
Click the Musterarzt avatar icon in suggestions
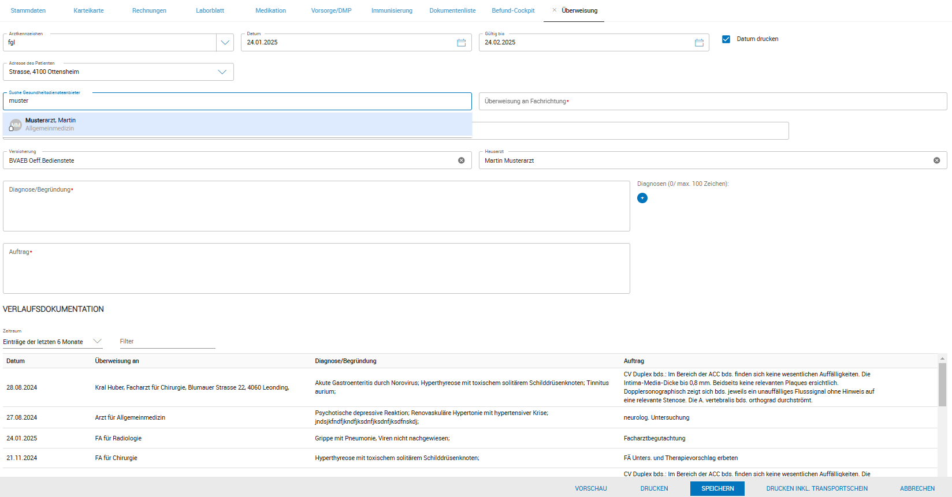point(16,125)
